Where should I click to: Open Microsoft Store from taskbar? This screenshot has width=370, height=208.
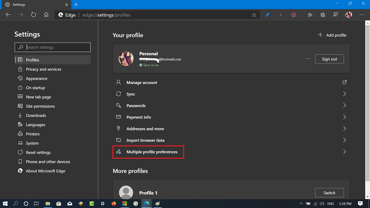coord(58,204)
